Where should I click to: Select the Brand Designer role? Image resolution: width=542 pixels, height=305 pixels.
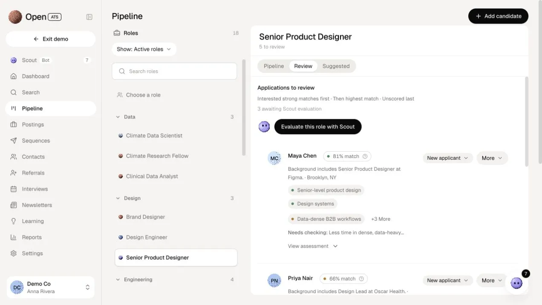[x=176, y=217]
